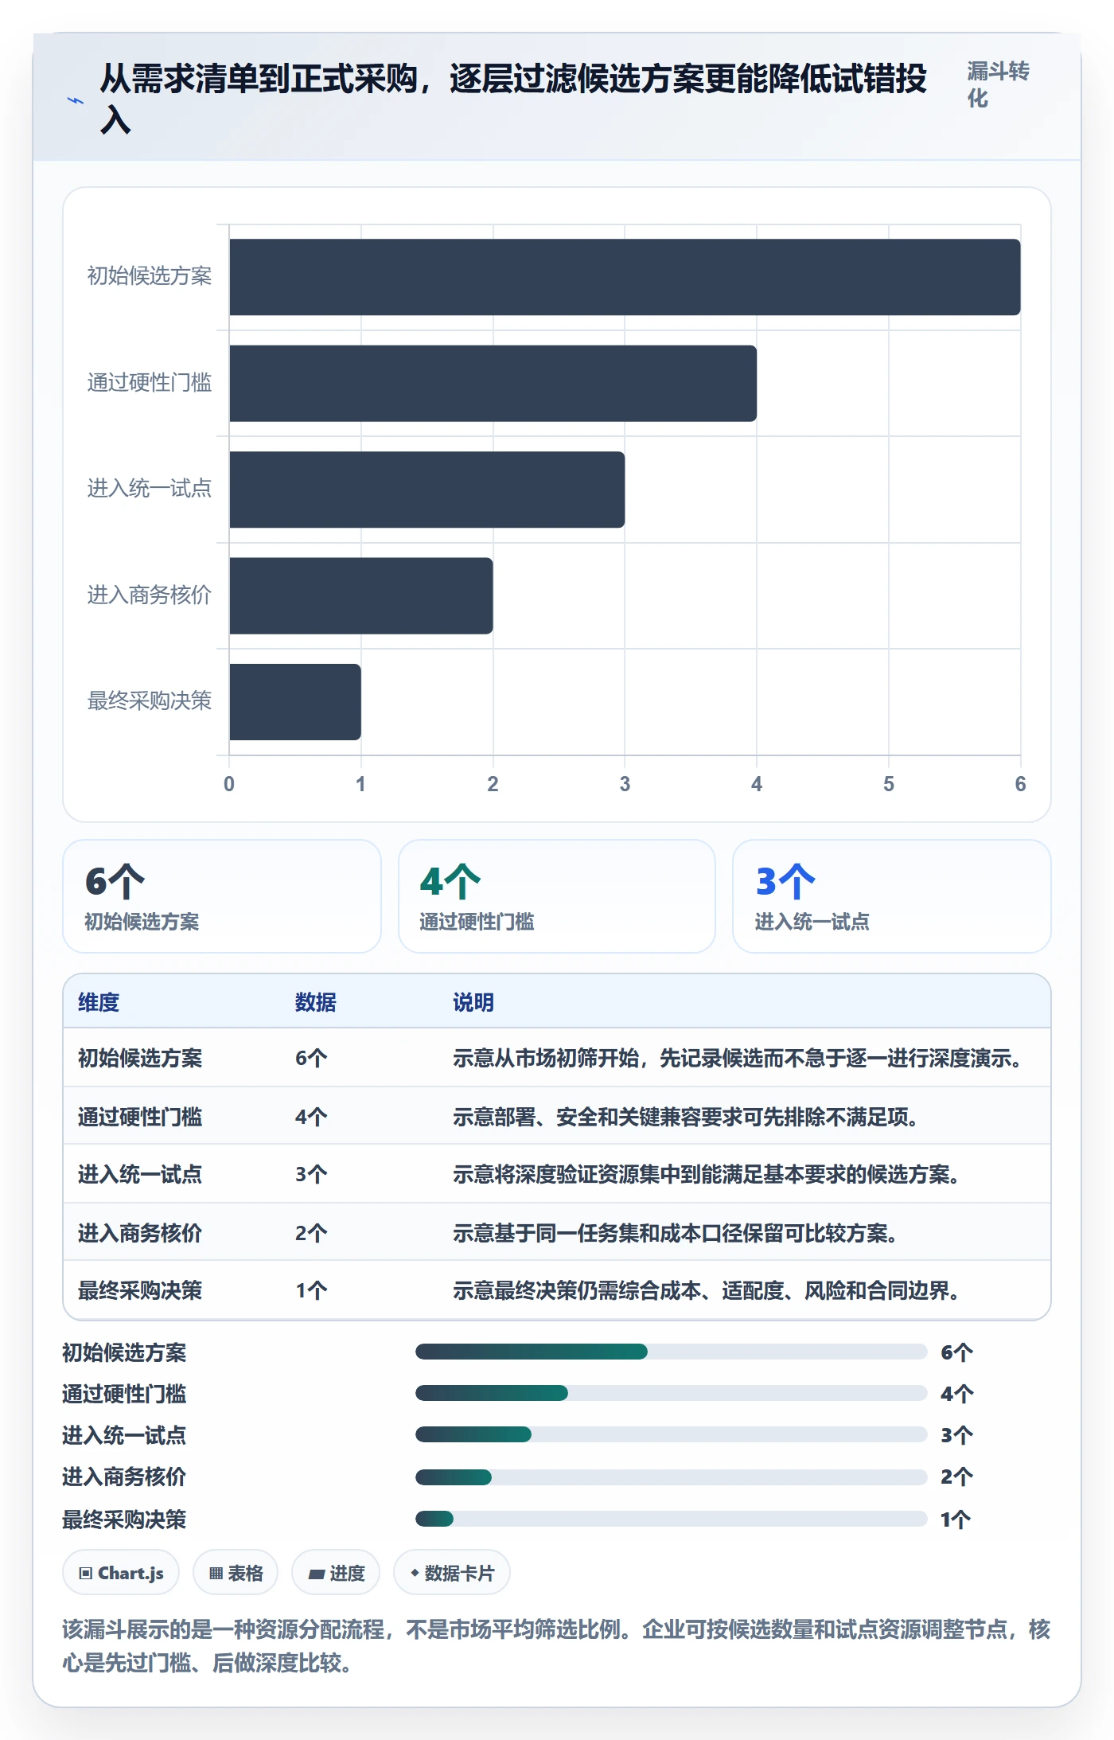Viewport: 1114px width, 1740px height.
Task: Click the chart y-axis label 最终采购决策
Action: tap(150, 700)
